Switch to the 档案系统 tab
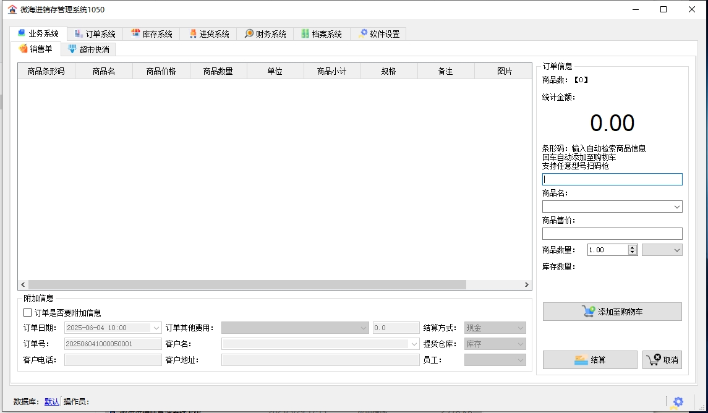The height and width of the screenshot is (413, 708). [x=322, y=34]
